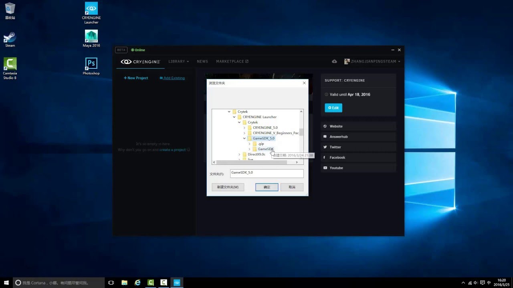Click the New Project button
Viewport: 513px width, 288px height.
136,78
